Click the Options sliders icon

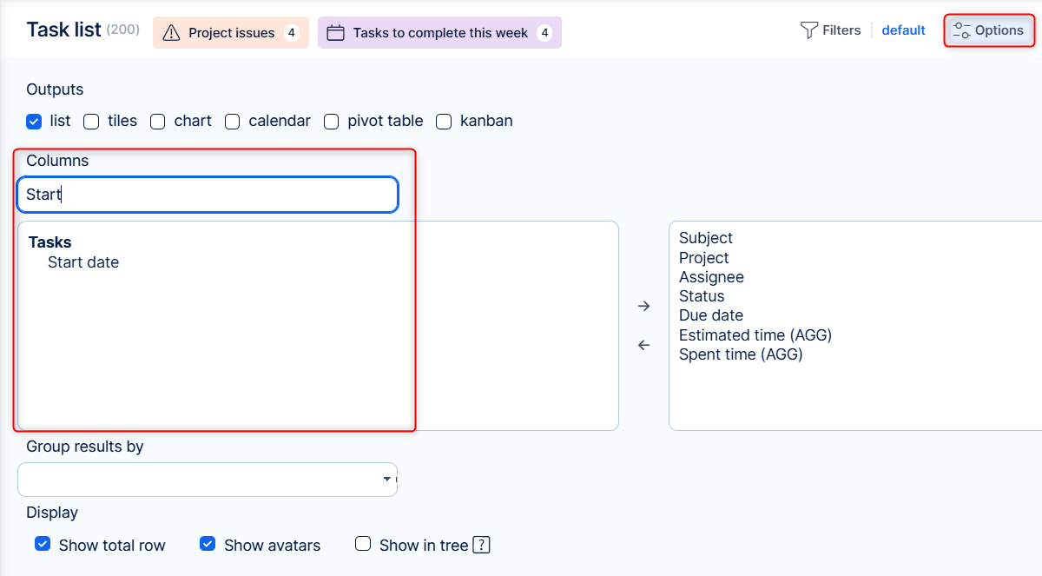(x=961, y=30)
